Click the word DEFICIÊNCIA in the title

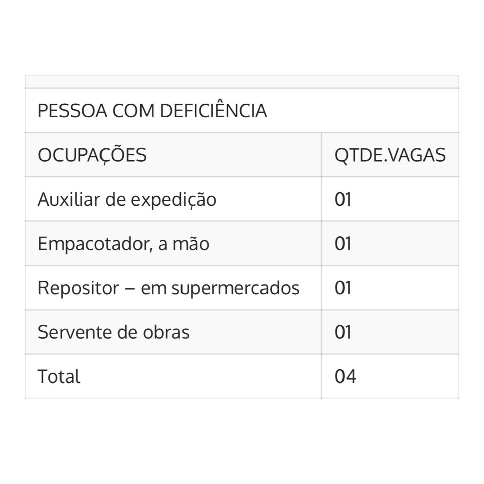pos(213,111)
